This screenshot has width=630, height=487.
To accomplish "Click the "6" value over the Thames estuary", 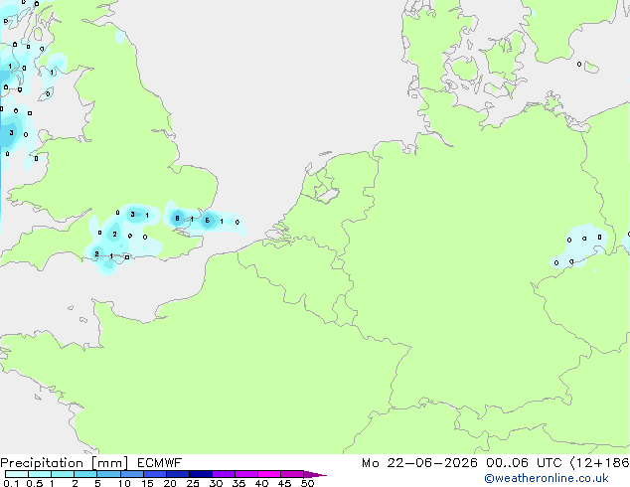I will tap(208, 221).
